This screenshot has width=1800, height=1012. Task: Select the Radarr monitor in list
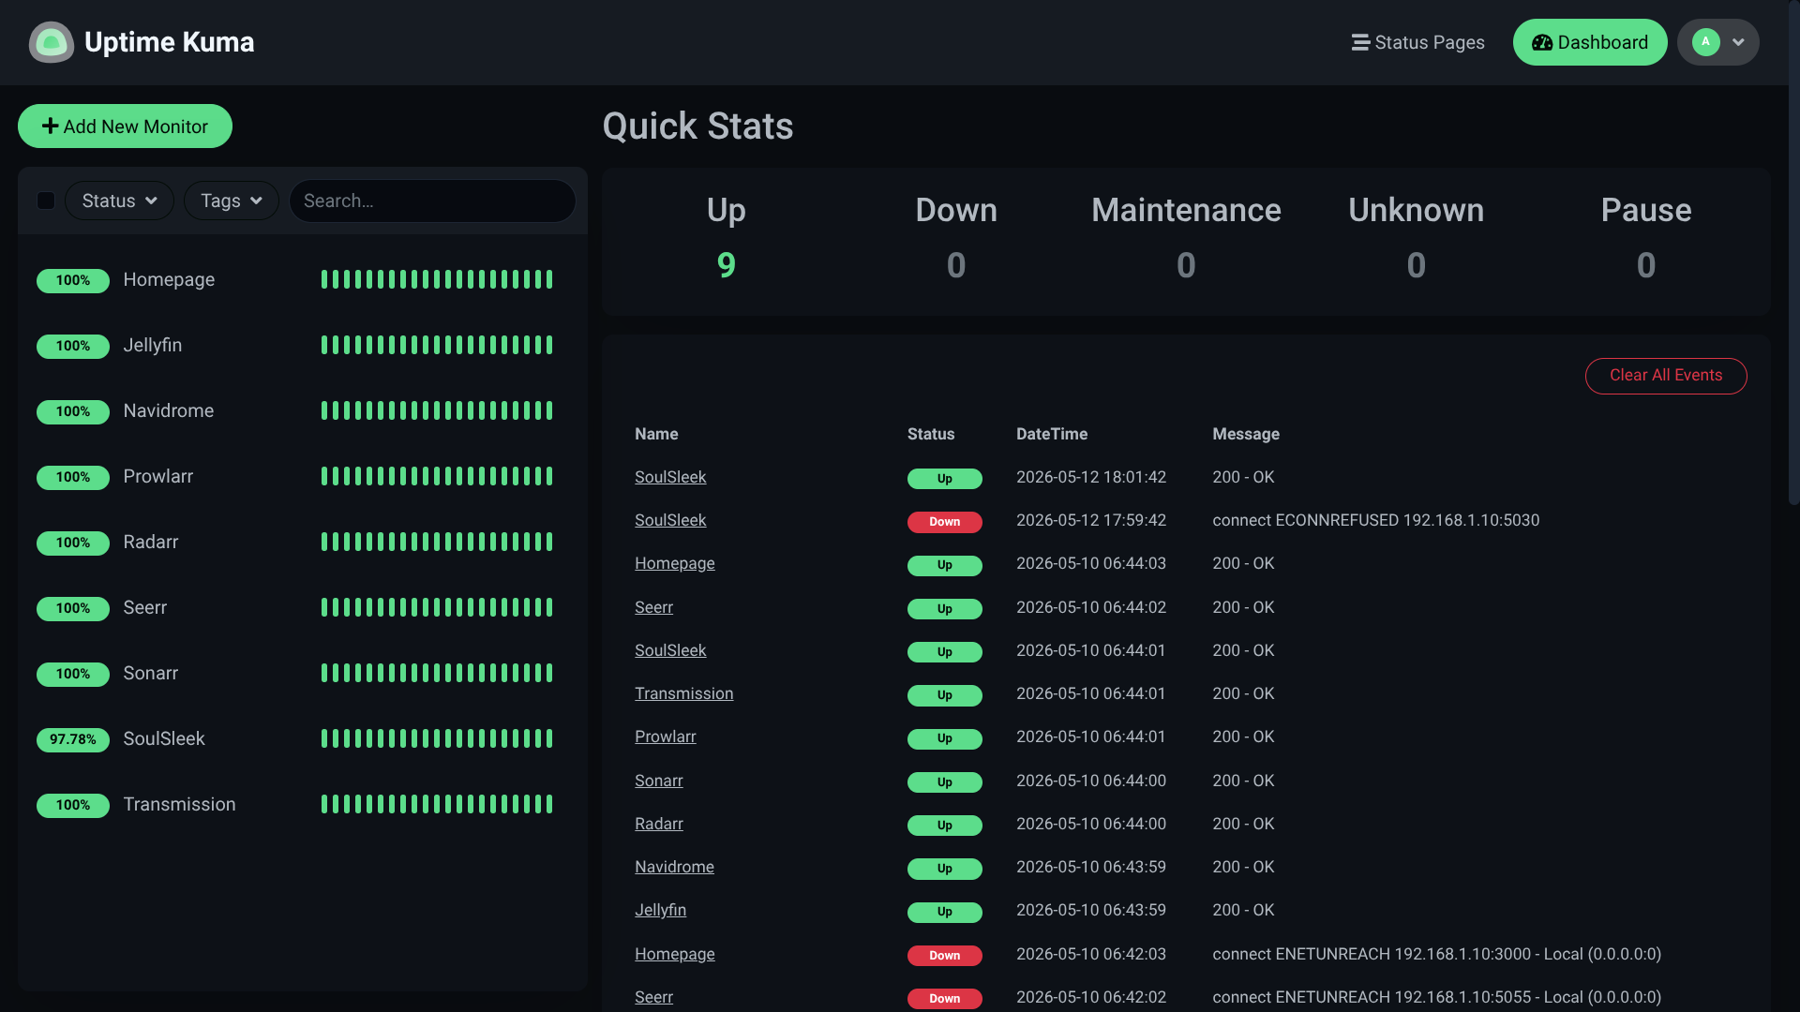pos(302,542)
